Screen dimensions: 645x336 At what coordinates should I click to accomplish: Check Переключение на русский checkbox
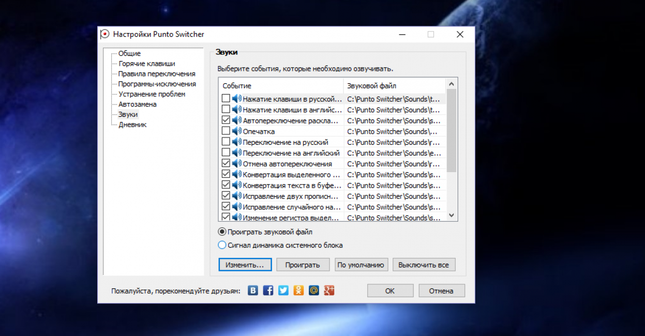point(226,142)
